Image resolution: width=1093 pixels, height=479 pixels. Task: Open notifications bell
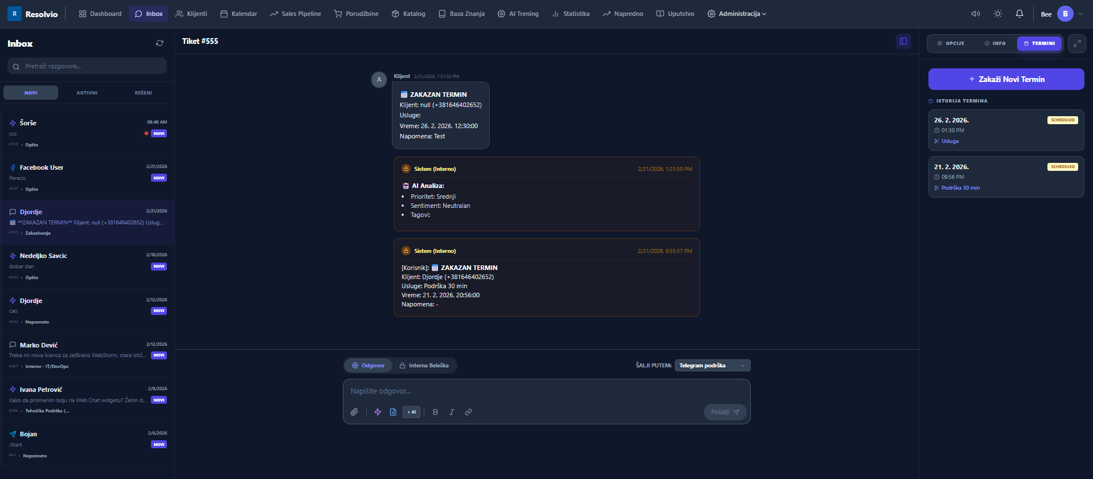1020,14
